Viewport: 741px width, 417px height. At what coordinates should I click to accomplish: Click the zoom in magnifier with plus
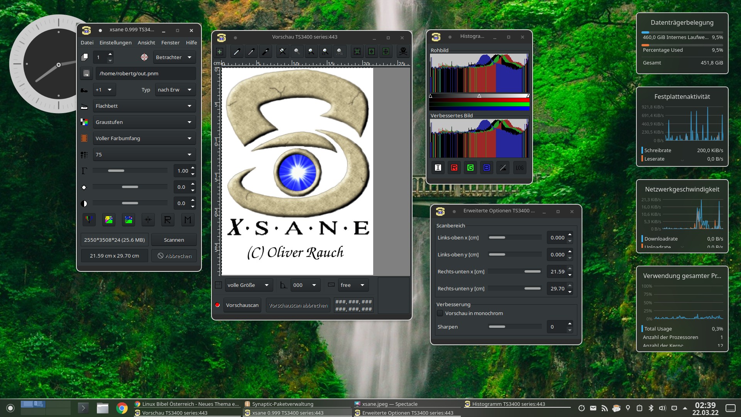(311, 51)
